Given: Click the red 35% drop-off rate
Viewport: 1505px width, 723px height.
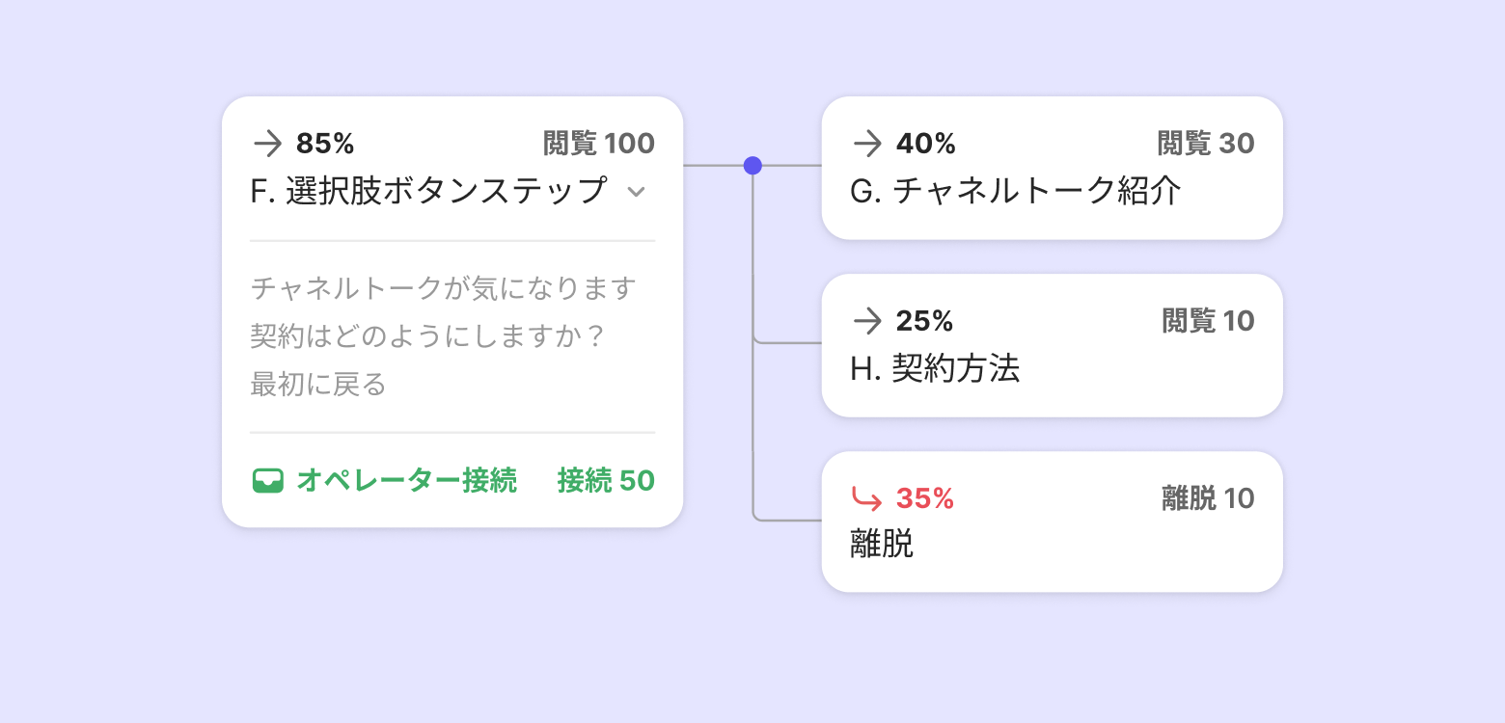Looking at the screenshot, I should pos(924,498).
